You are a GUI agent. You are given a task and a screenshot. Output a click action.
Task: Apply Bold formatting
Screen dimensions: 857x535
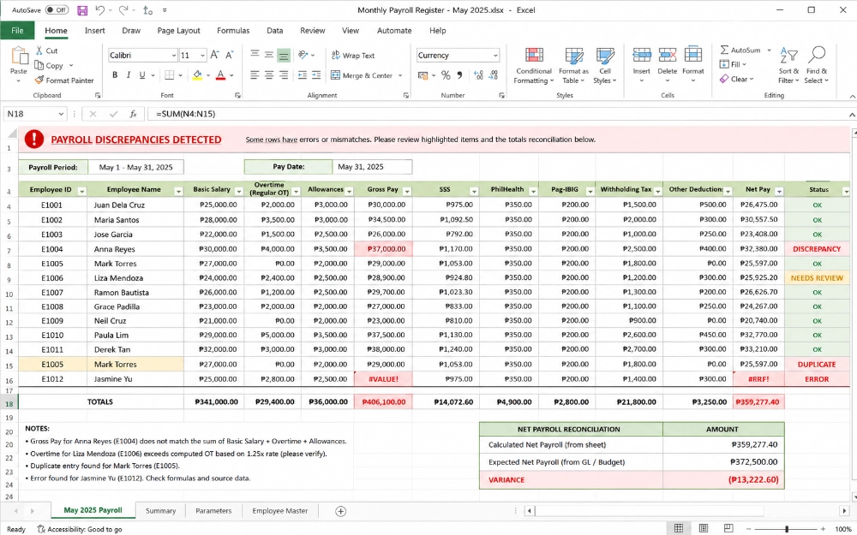(x=115, y=75)
